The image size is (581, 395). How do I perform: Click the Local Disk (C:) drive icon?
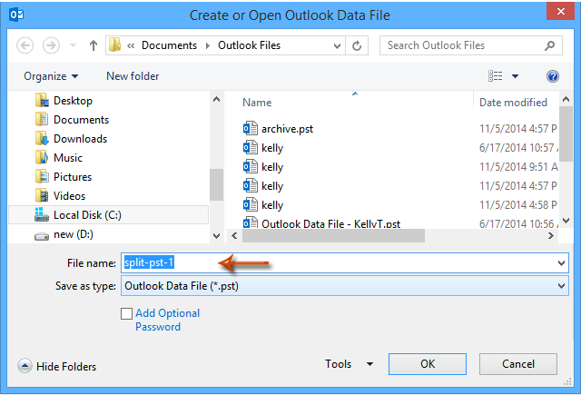tap(42, 215)
